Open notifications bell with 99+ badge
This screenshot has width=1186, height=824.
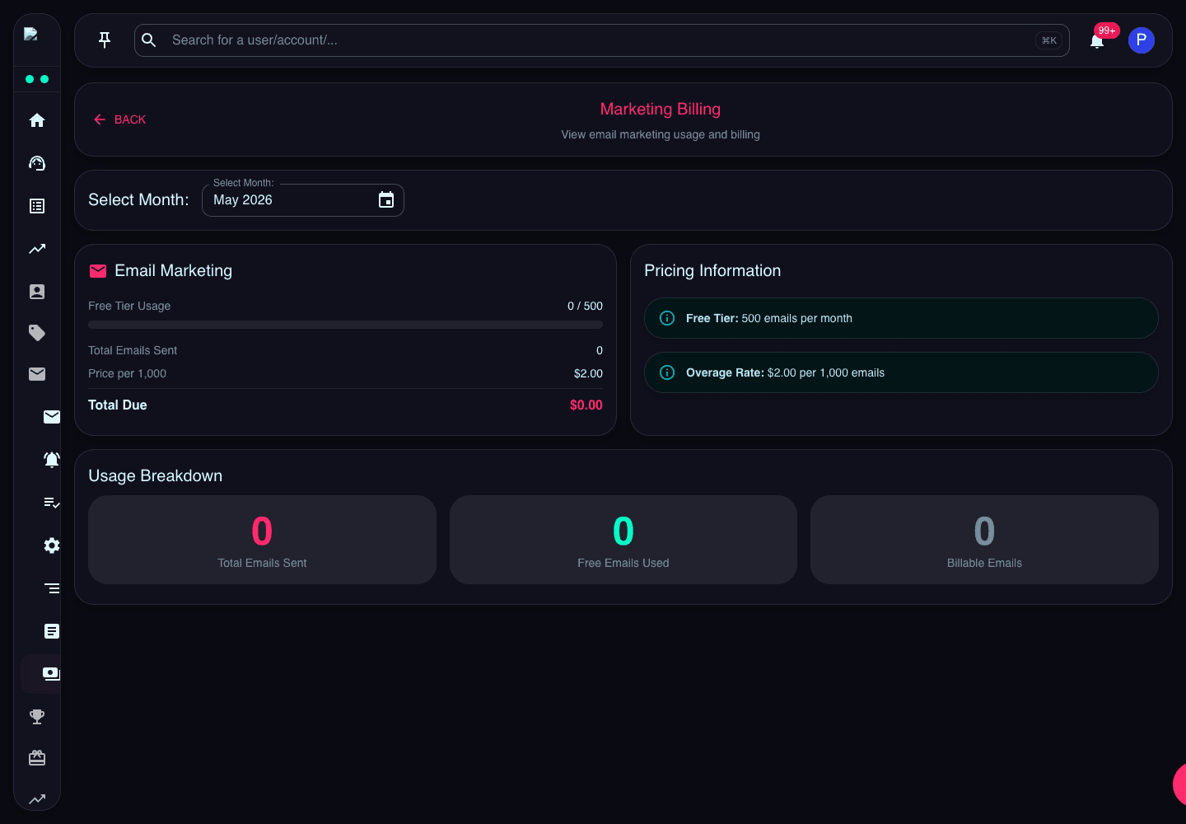coord(1097,40)
